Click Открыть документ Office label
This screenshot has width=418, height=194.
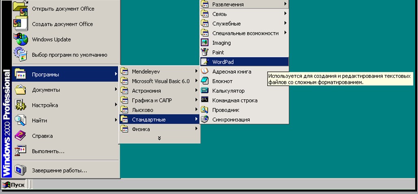[63, 9]
